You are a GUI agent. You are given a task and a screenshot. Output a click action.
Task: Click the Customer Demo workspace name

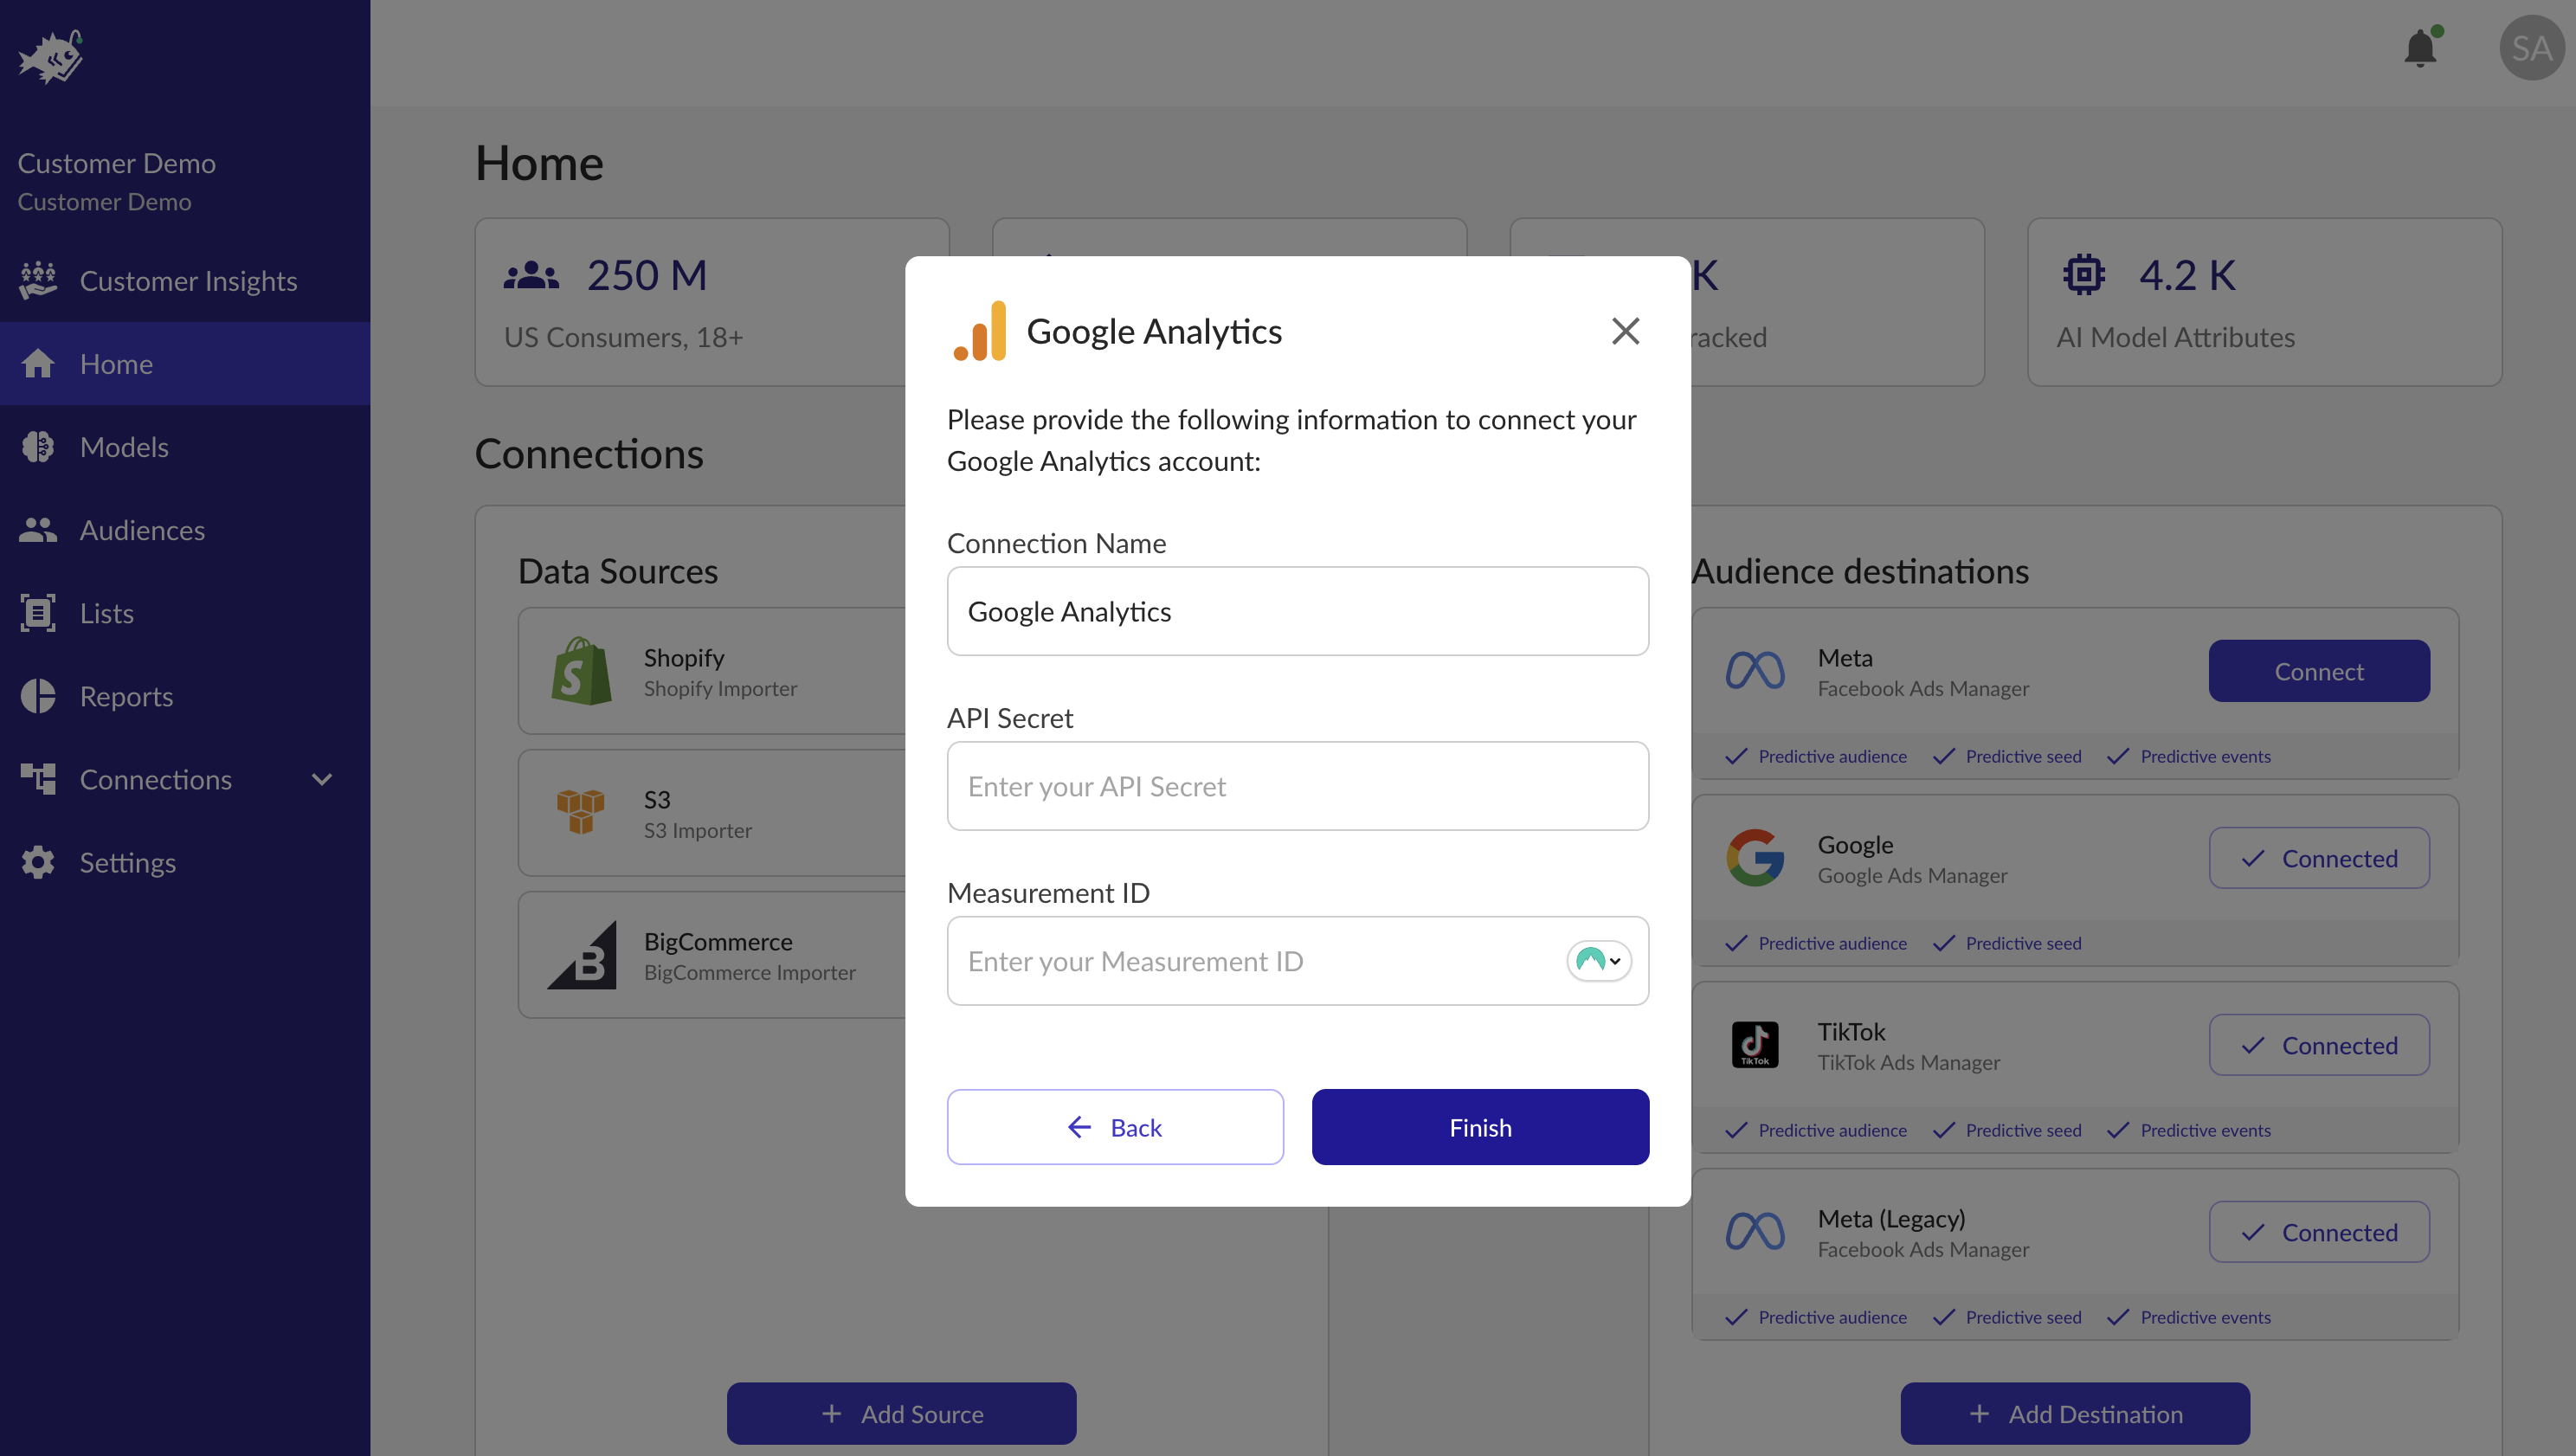[x=116, y=163]
